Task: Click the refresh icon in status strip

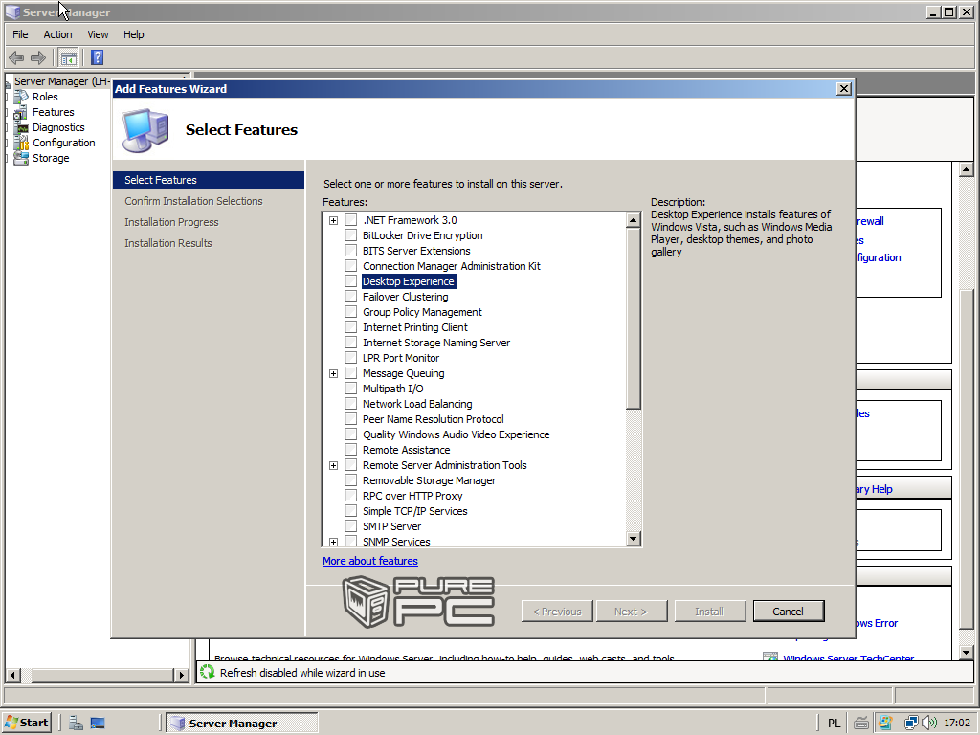Action: click(207, 673)
